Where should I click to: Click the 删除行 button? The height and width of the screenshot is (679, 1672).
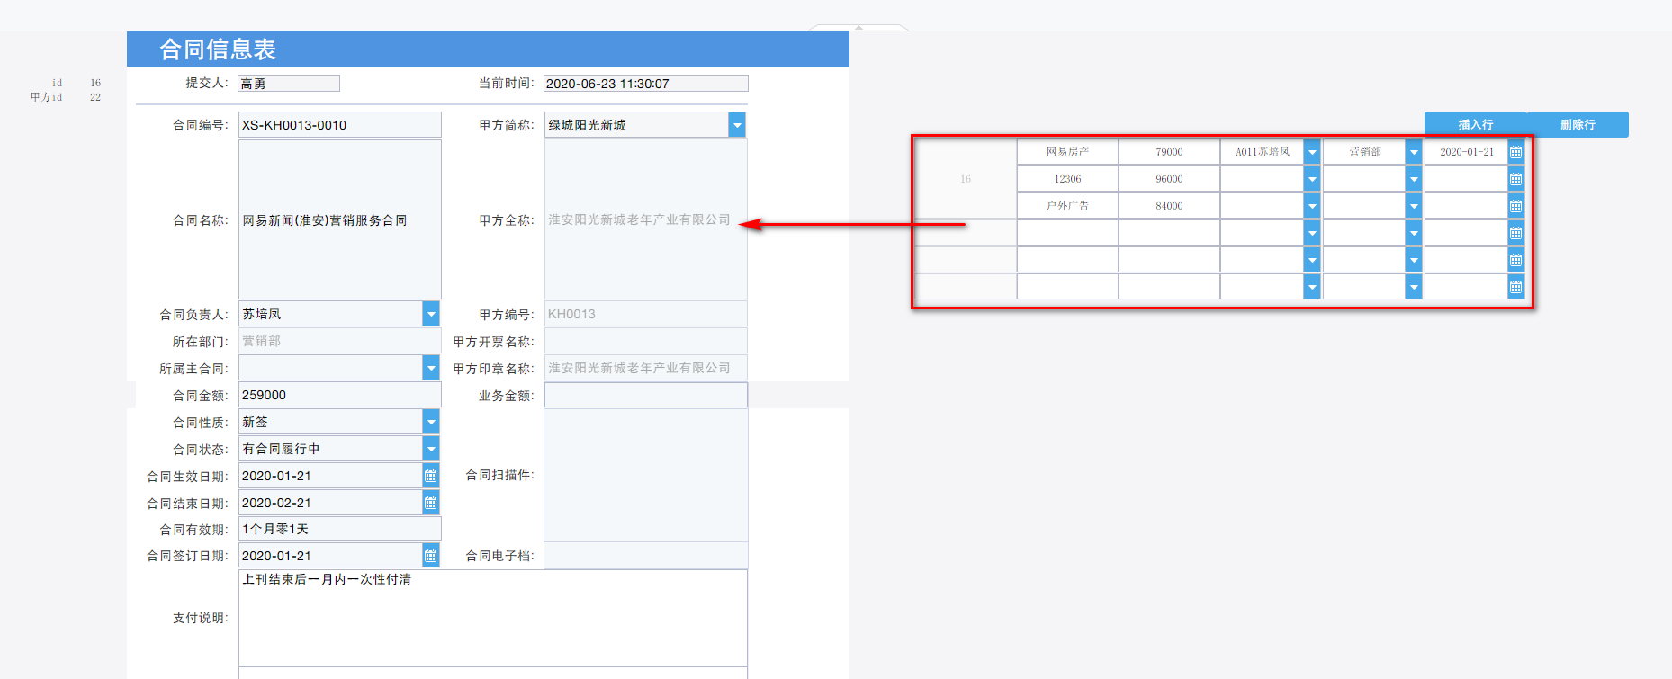click(1578, 124)
